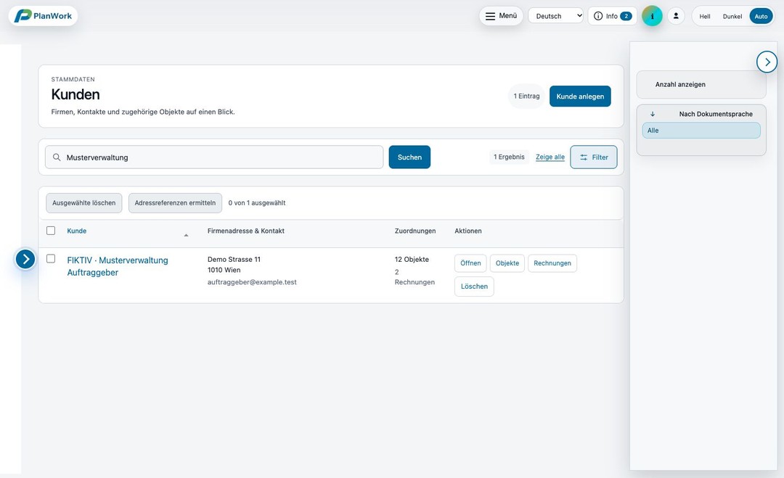The width and height of the screenshot is (784, 478).
Task: Click the 1 Ergebnis label
Action: tap(509, 157)
